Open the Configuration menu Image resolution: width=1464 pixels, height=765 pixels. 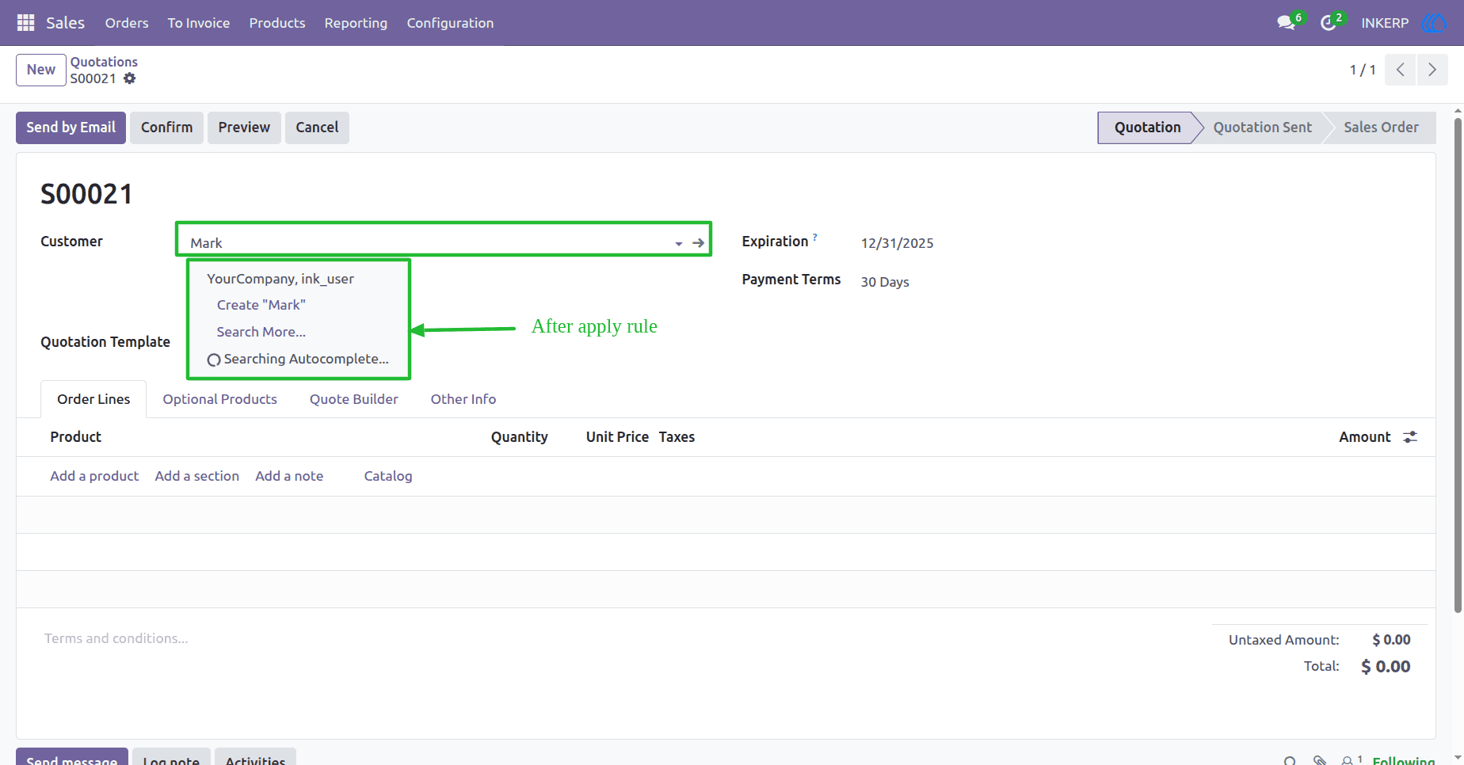450,23
